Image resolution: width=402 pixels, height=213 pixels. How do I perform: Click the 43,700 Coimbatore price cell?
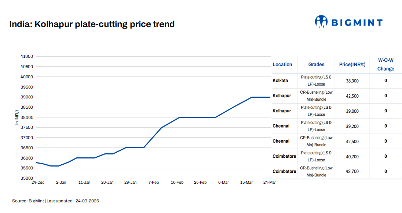pyautogui.click(x=352, y=171)
